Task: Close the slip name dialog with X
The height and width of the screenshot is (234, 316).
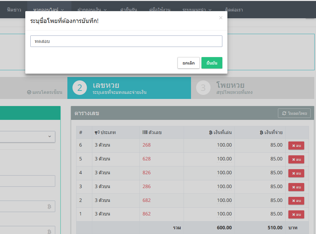Action: click(x=221, y=18)
